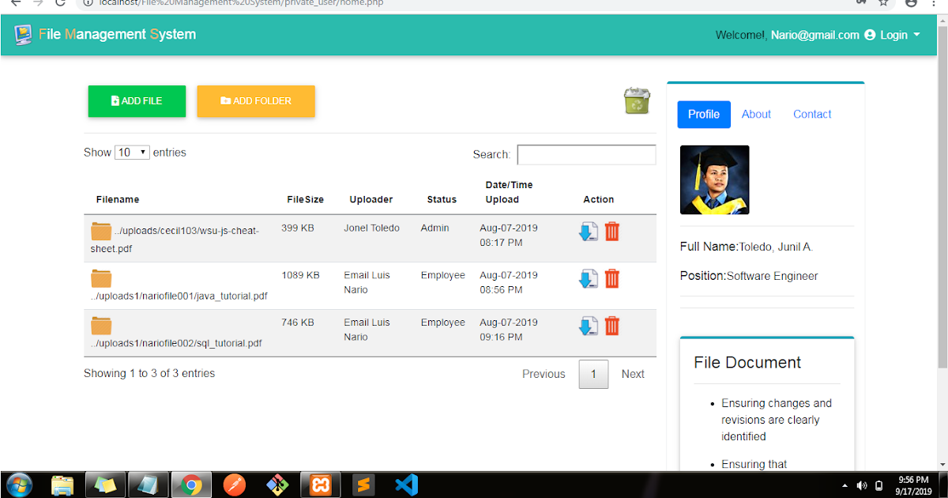Viewport: 948px width, 498px height.
Task: Click the ADD FOLDER button
Action: 255,101
